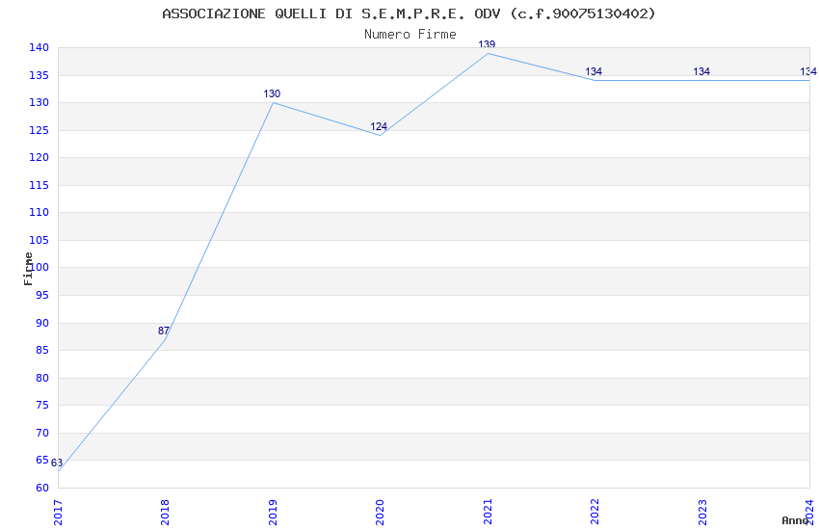The height and width of the screenshot is (530, 819).
Task: Click y-axis tick value 60
Action: click(42, 488)
